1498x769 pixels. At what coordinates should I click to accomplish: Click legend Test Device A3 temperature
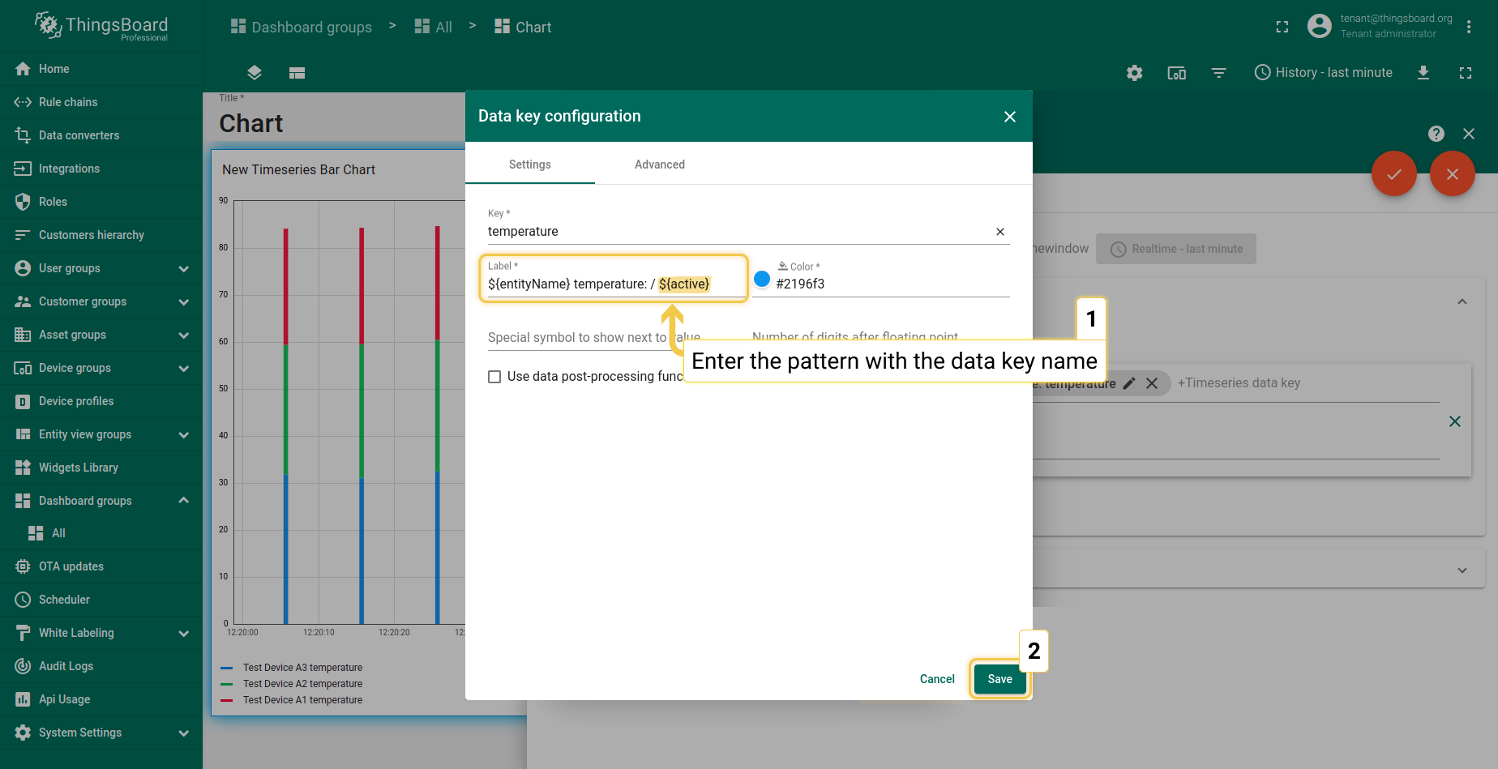[302, 668]
